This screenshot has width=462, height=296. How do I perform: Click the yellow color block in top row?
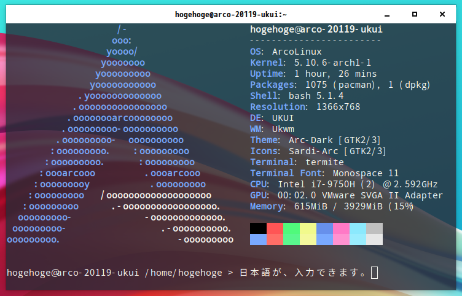pyautogui.click(x=308, y=228)
